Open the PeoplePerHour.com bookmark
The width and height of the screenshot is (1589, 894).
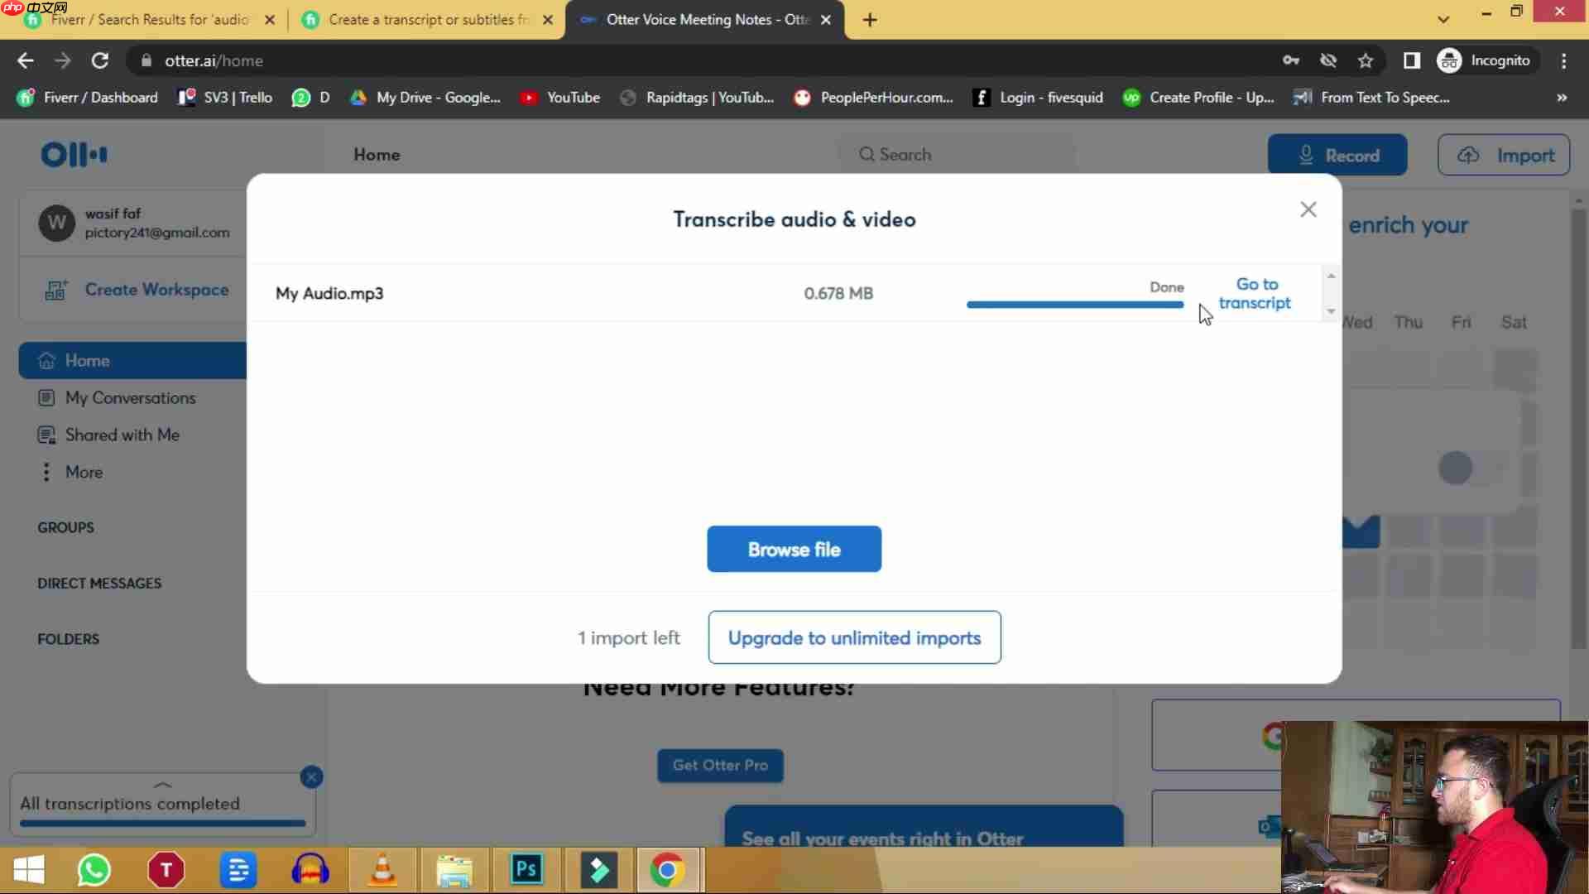pyautogui.click(x=873, y=98)
